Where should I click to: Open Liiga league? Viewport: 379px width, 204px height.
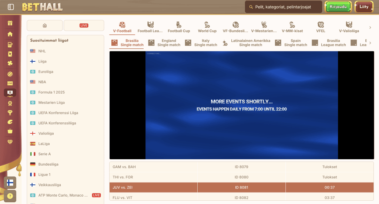coord(65,61)
